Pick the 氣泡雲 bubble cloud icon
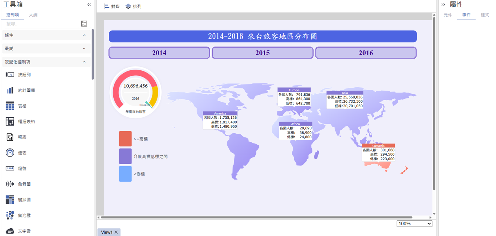 click(10, 215)
